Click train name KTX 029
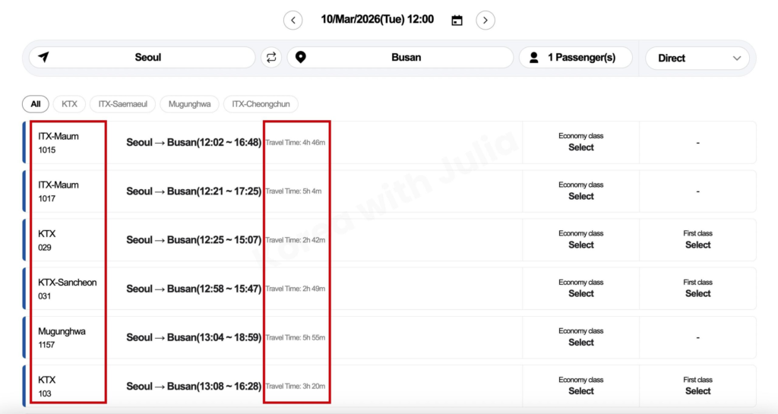Image resolution: width=778 pixels, height=414 pixels. [46, 240]
